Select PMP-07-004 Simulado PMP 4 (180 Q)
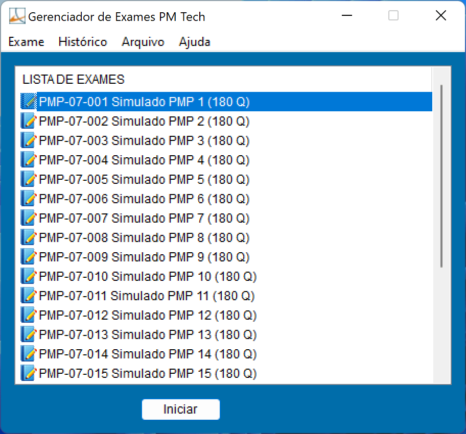The height and width of the screenshot is (434, 466). [144, 160]
